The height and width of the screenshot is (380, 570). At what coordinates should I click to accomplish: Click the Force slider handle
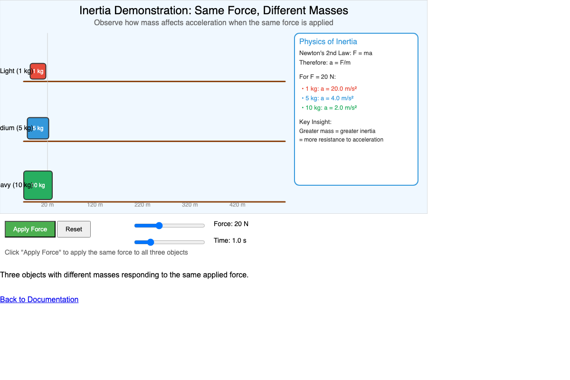point(160,226)
